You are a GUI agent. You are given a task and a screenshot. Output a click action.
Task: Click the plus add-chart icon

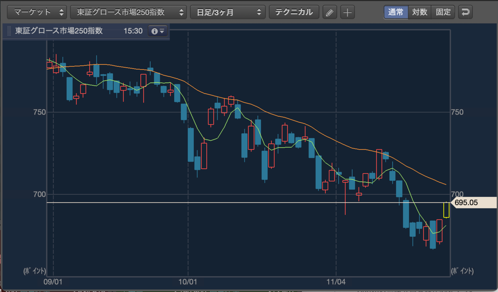(x=348, y=12)
